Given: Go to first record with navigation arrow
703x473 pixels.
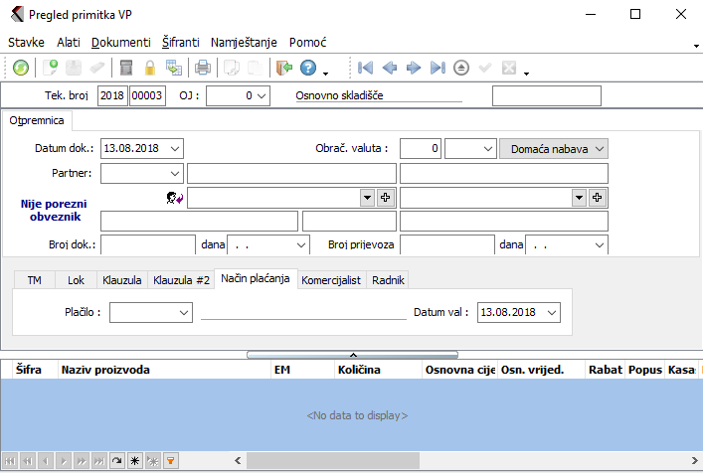Looking at the screenshot, I should click(365, 68).
